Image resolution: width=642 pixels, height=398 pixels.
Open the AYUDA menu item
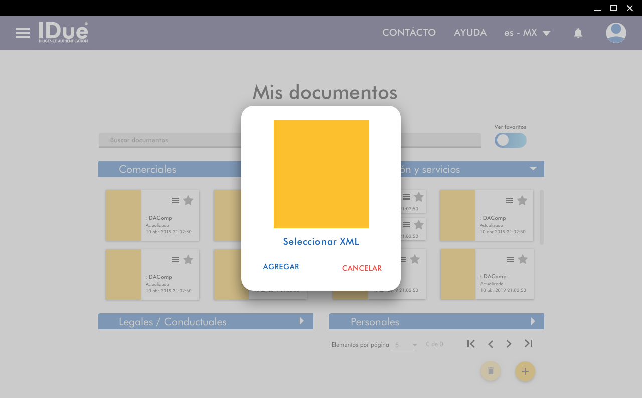pyautogui.click(x=470, y=33)
